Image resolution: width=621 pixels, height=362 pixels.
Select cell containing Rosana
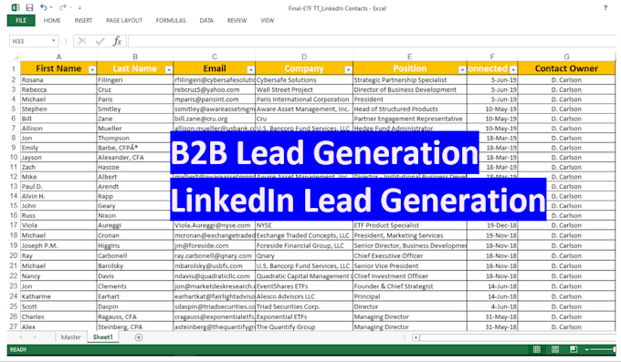(x=58, y=80)
